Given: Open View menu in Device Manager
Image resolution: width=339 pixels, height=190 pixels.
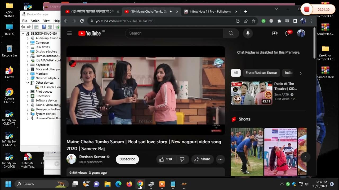Looking at the screenshot, I should pos(46,21).
